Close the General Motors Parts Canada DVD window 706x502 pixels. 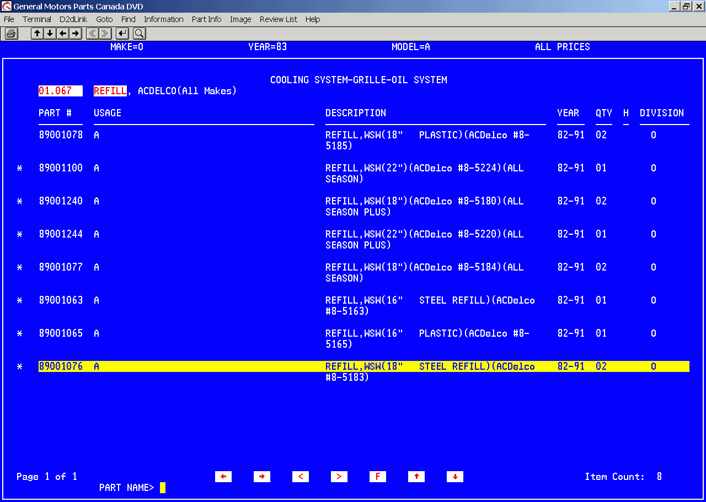point(698,7)
